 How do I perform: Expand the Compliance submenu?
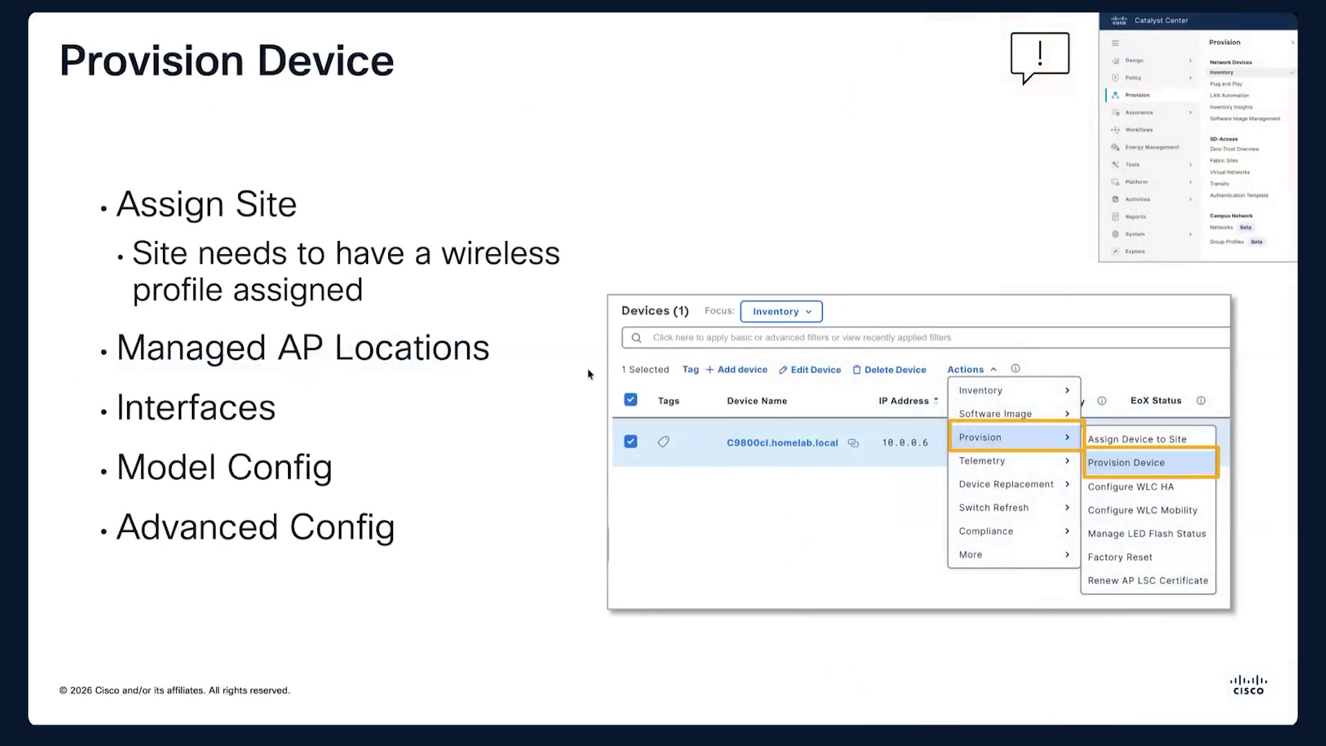click(1014, 531)
